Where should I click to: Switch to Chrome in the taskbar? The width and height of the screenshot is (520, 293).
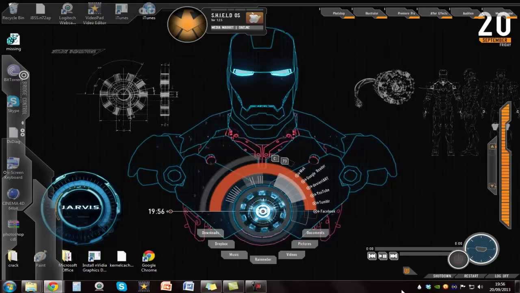pyautogui.click(x=53, y=286)
